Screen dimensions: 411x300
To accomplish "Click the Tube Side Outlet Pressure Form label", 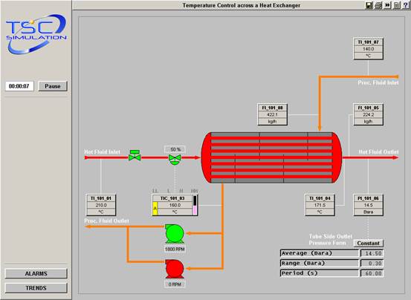I will tap(330, 240).
